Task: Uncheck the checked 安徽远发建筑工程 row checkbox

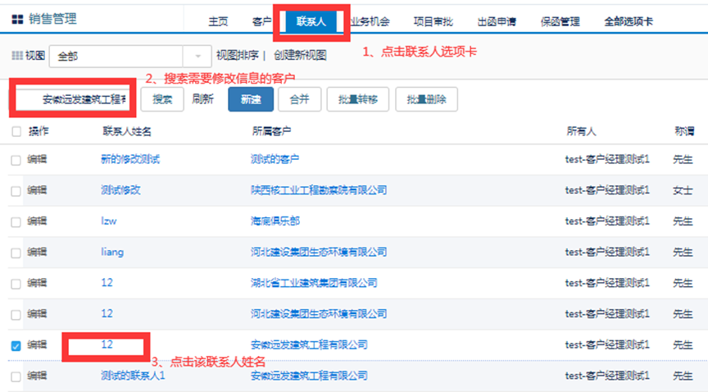Action: pyautogui.click(x=16, y=346)
